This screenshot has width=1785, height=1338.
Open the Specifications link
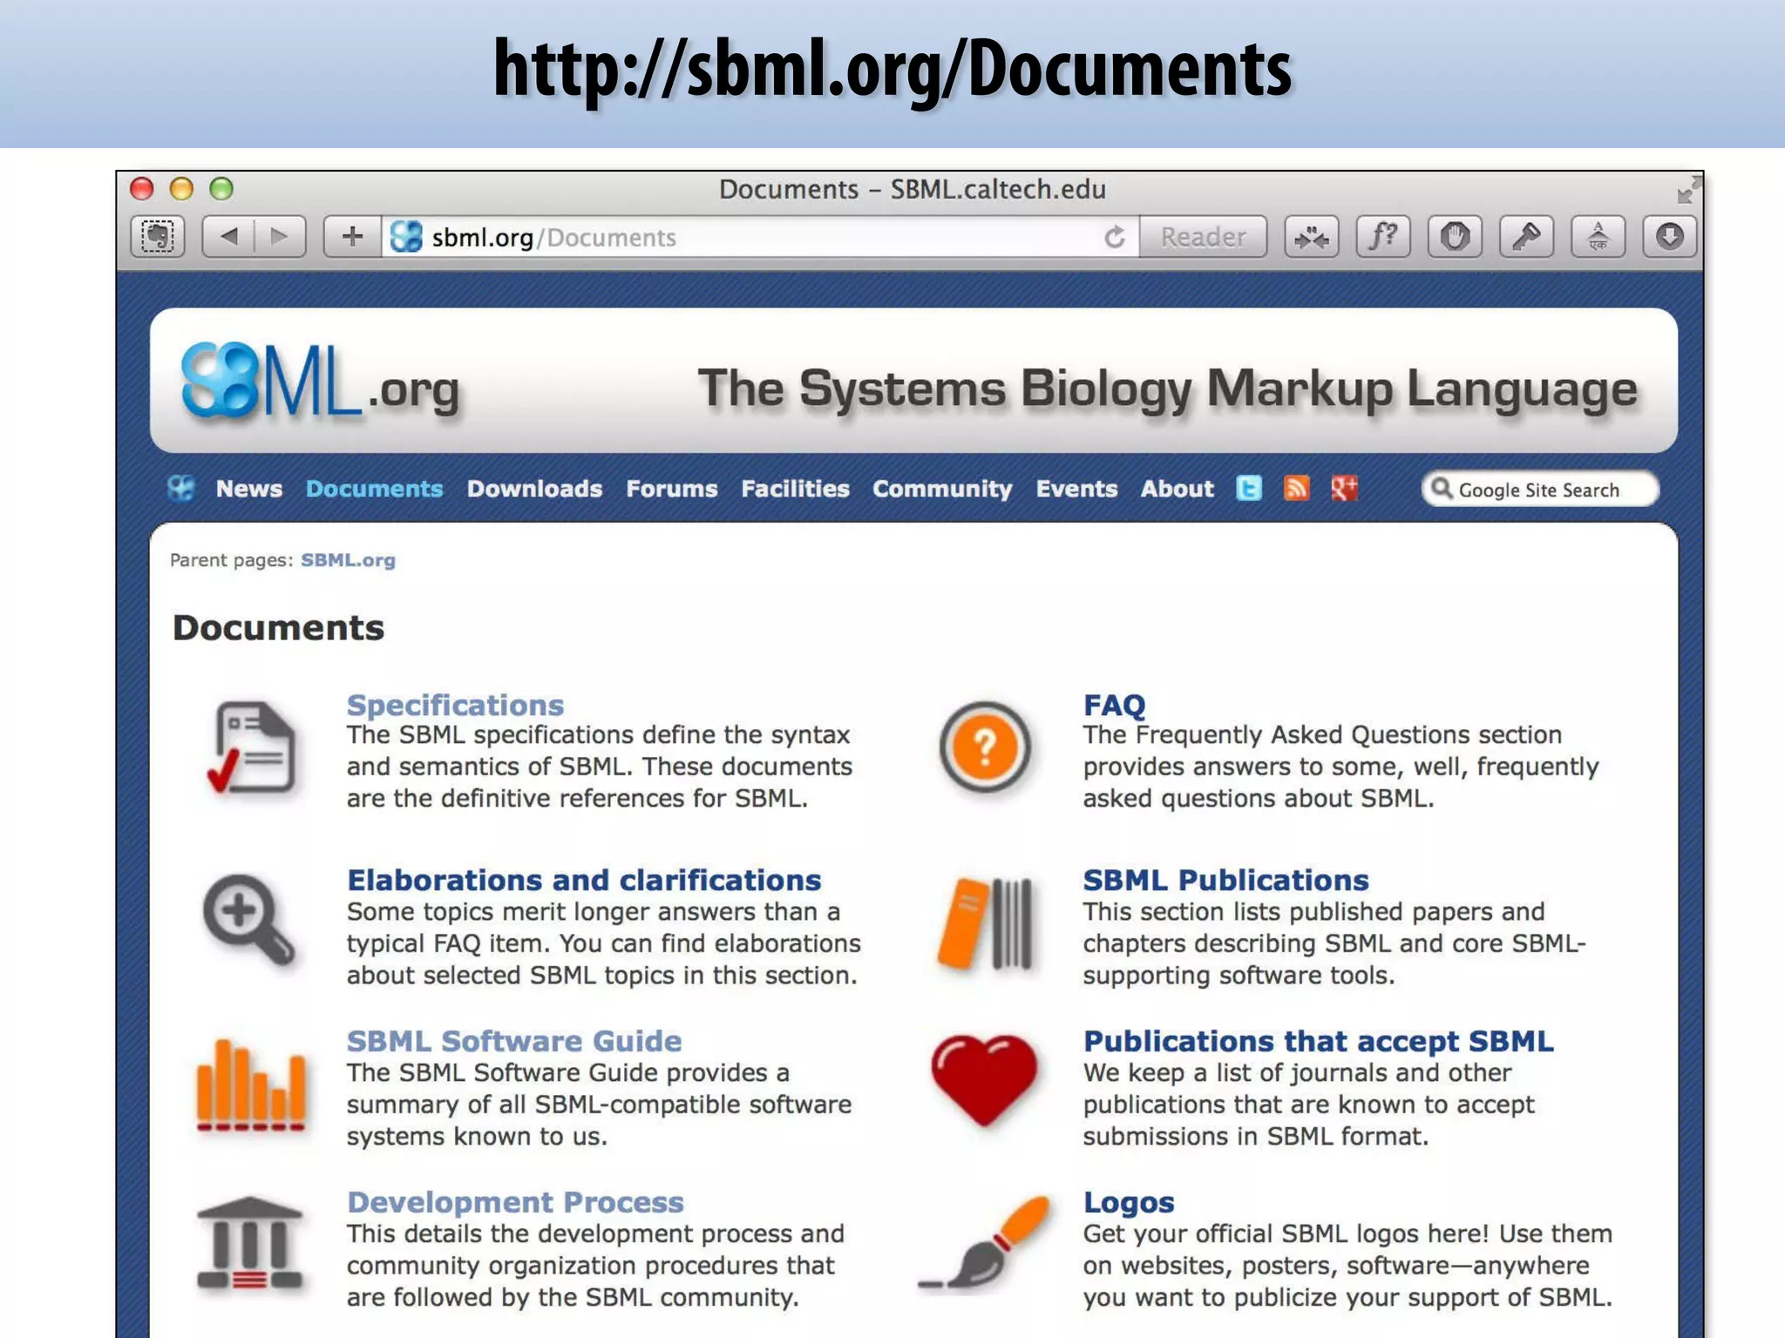click(x=455, y=705)
